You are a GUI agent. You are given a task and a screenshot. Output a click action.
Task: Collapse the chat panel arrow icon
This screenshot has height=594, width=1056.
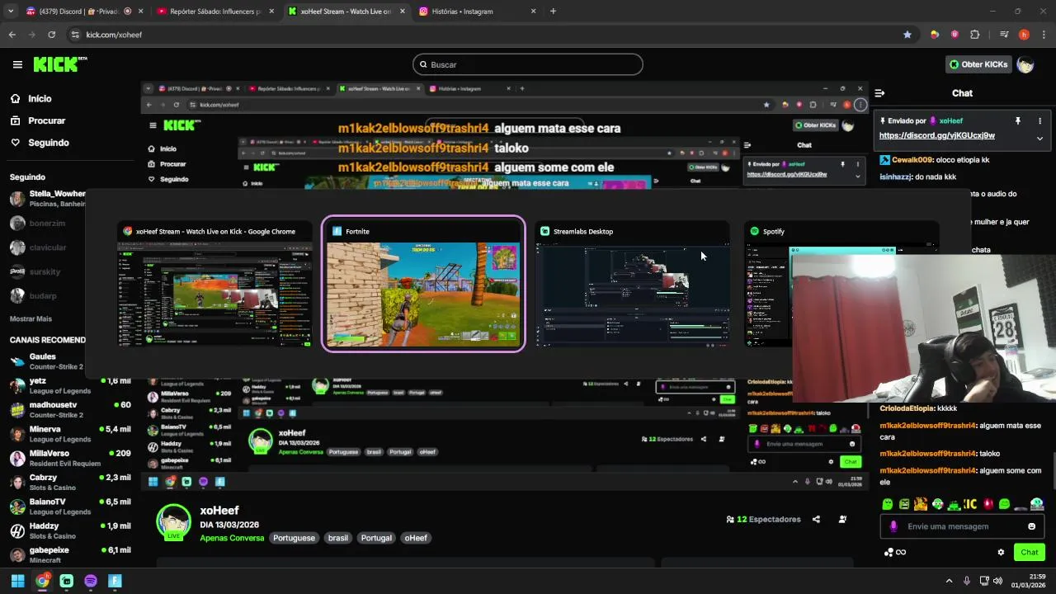tap(879, 93)
